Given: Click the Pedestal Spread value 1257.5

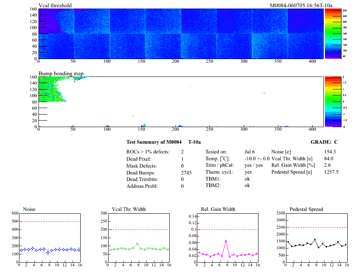Looking at the screenshot, I should pyautogui.click(x=331, y=172).
